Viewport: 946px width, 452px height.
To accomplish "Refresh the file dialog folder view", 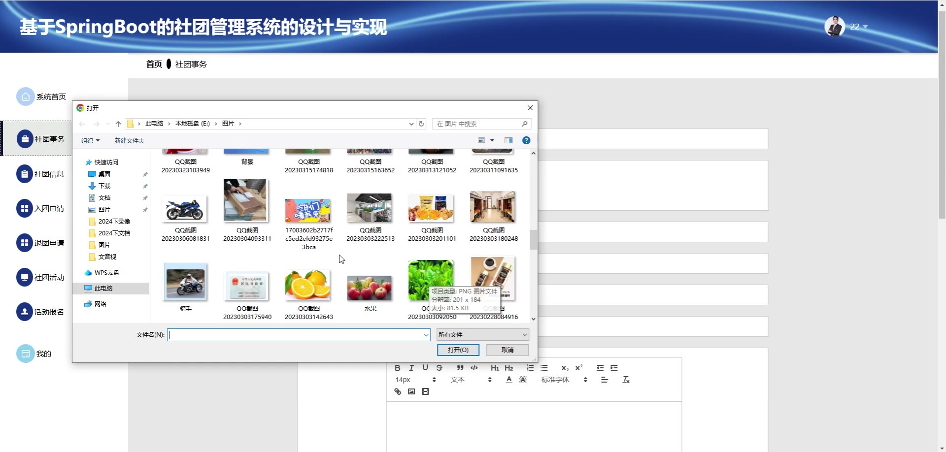I will pos(421,124).
